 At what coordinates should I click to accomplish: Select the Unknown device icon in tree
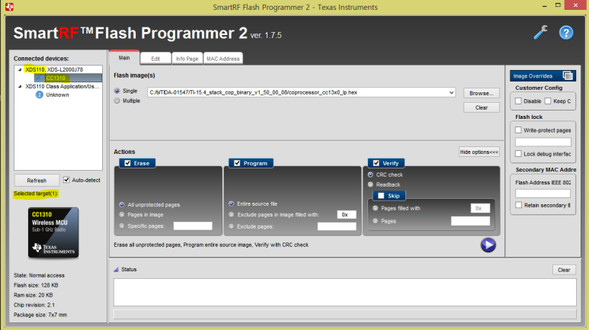(x=40, y=95)
